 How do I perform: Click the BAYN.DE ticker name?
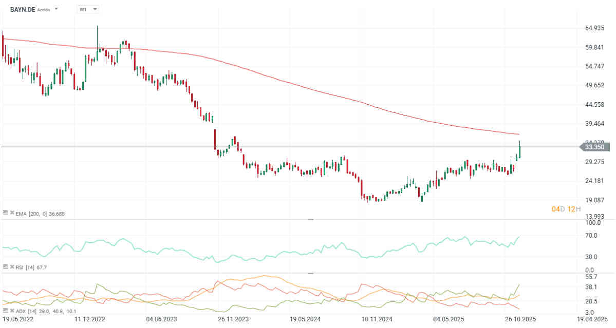pyautogui.click(x=22, y=9)
